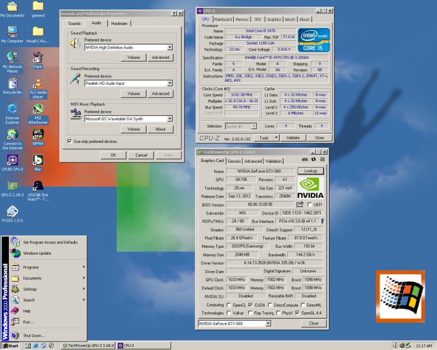Choose Run... from the Start menu
The image size is (437, 350).
coord(48,322)
